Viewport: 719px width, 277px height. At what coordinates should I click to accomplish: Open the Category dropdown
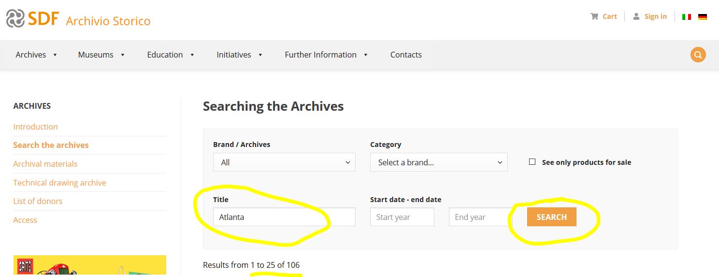[x=439, y=162]
